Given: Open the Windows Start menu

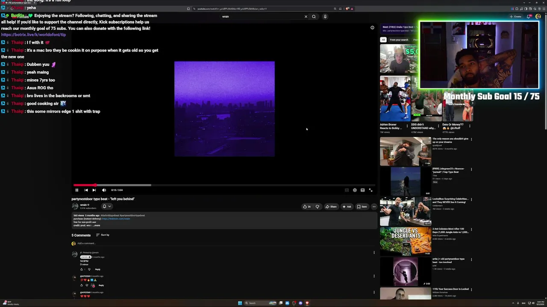Looking at the screenshot, I should pos(240,303).
